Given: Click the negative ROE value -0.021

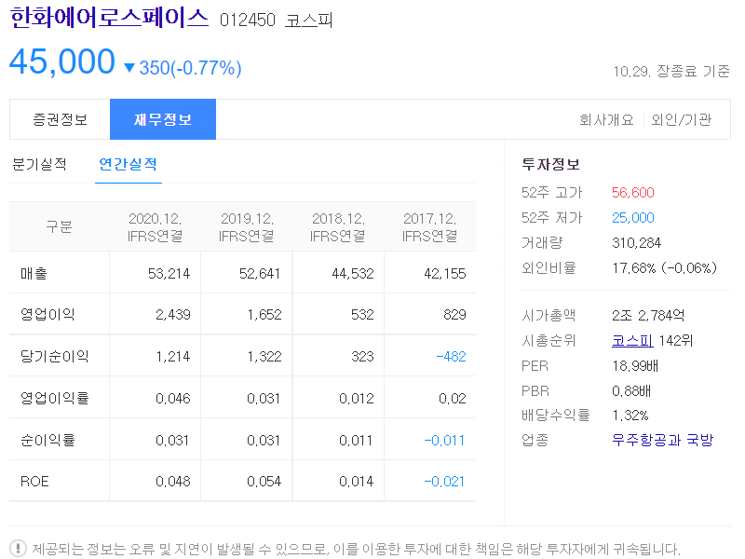Looking at the screenshot, I should pyautogui.click(x=444, y=482).
